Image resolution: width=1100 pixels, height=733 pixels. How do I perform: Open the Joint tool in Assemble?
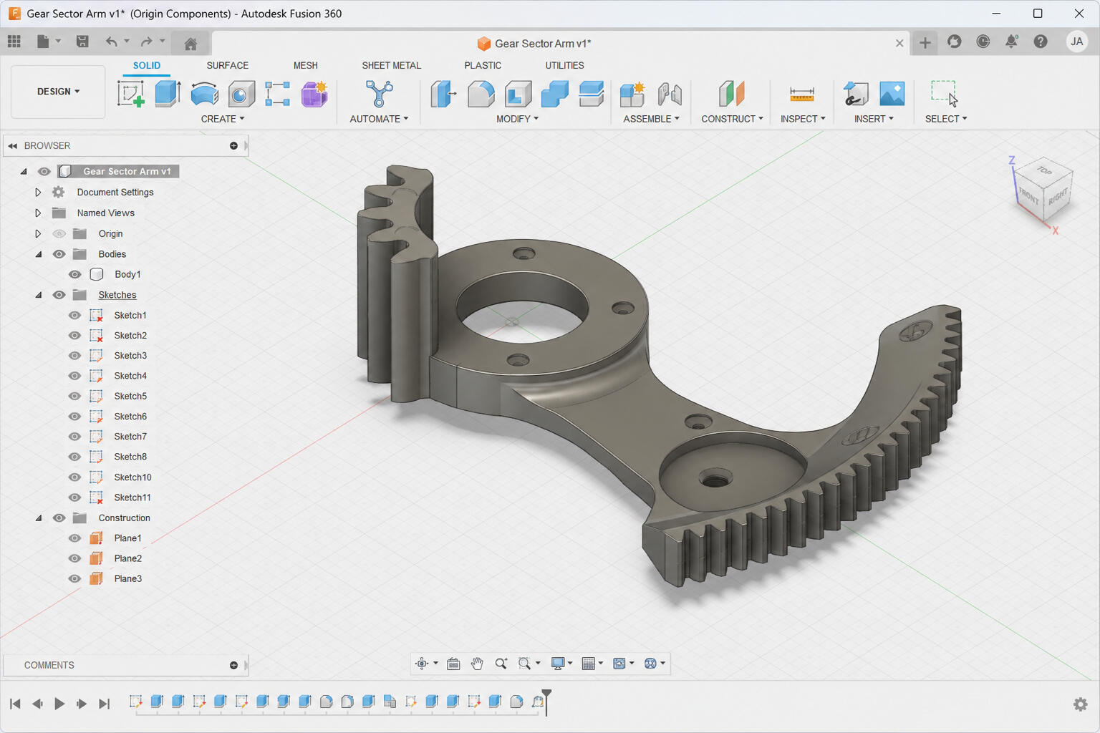[x=670, y=94]
